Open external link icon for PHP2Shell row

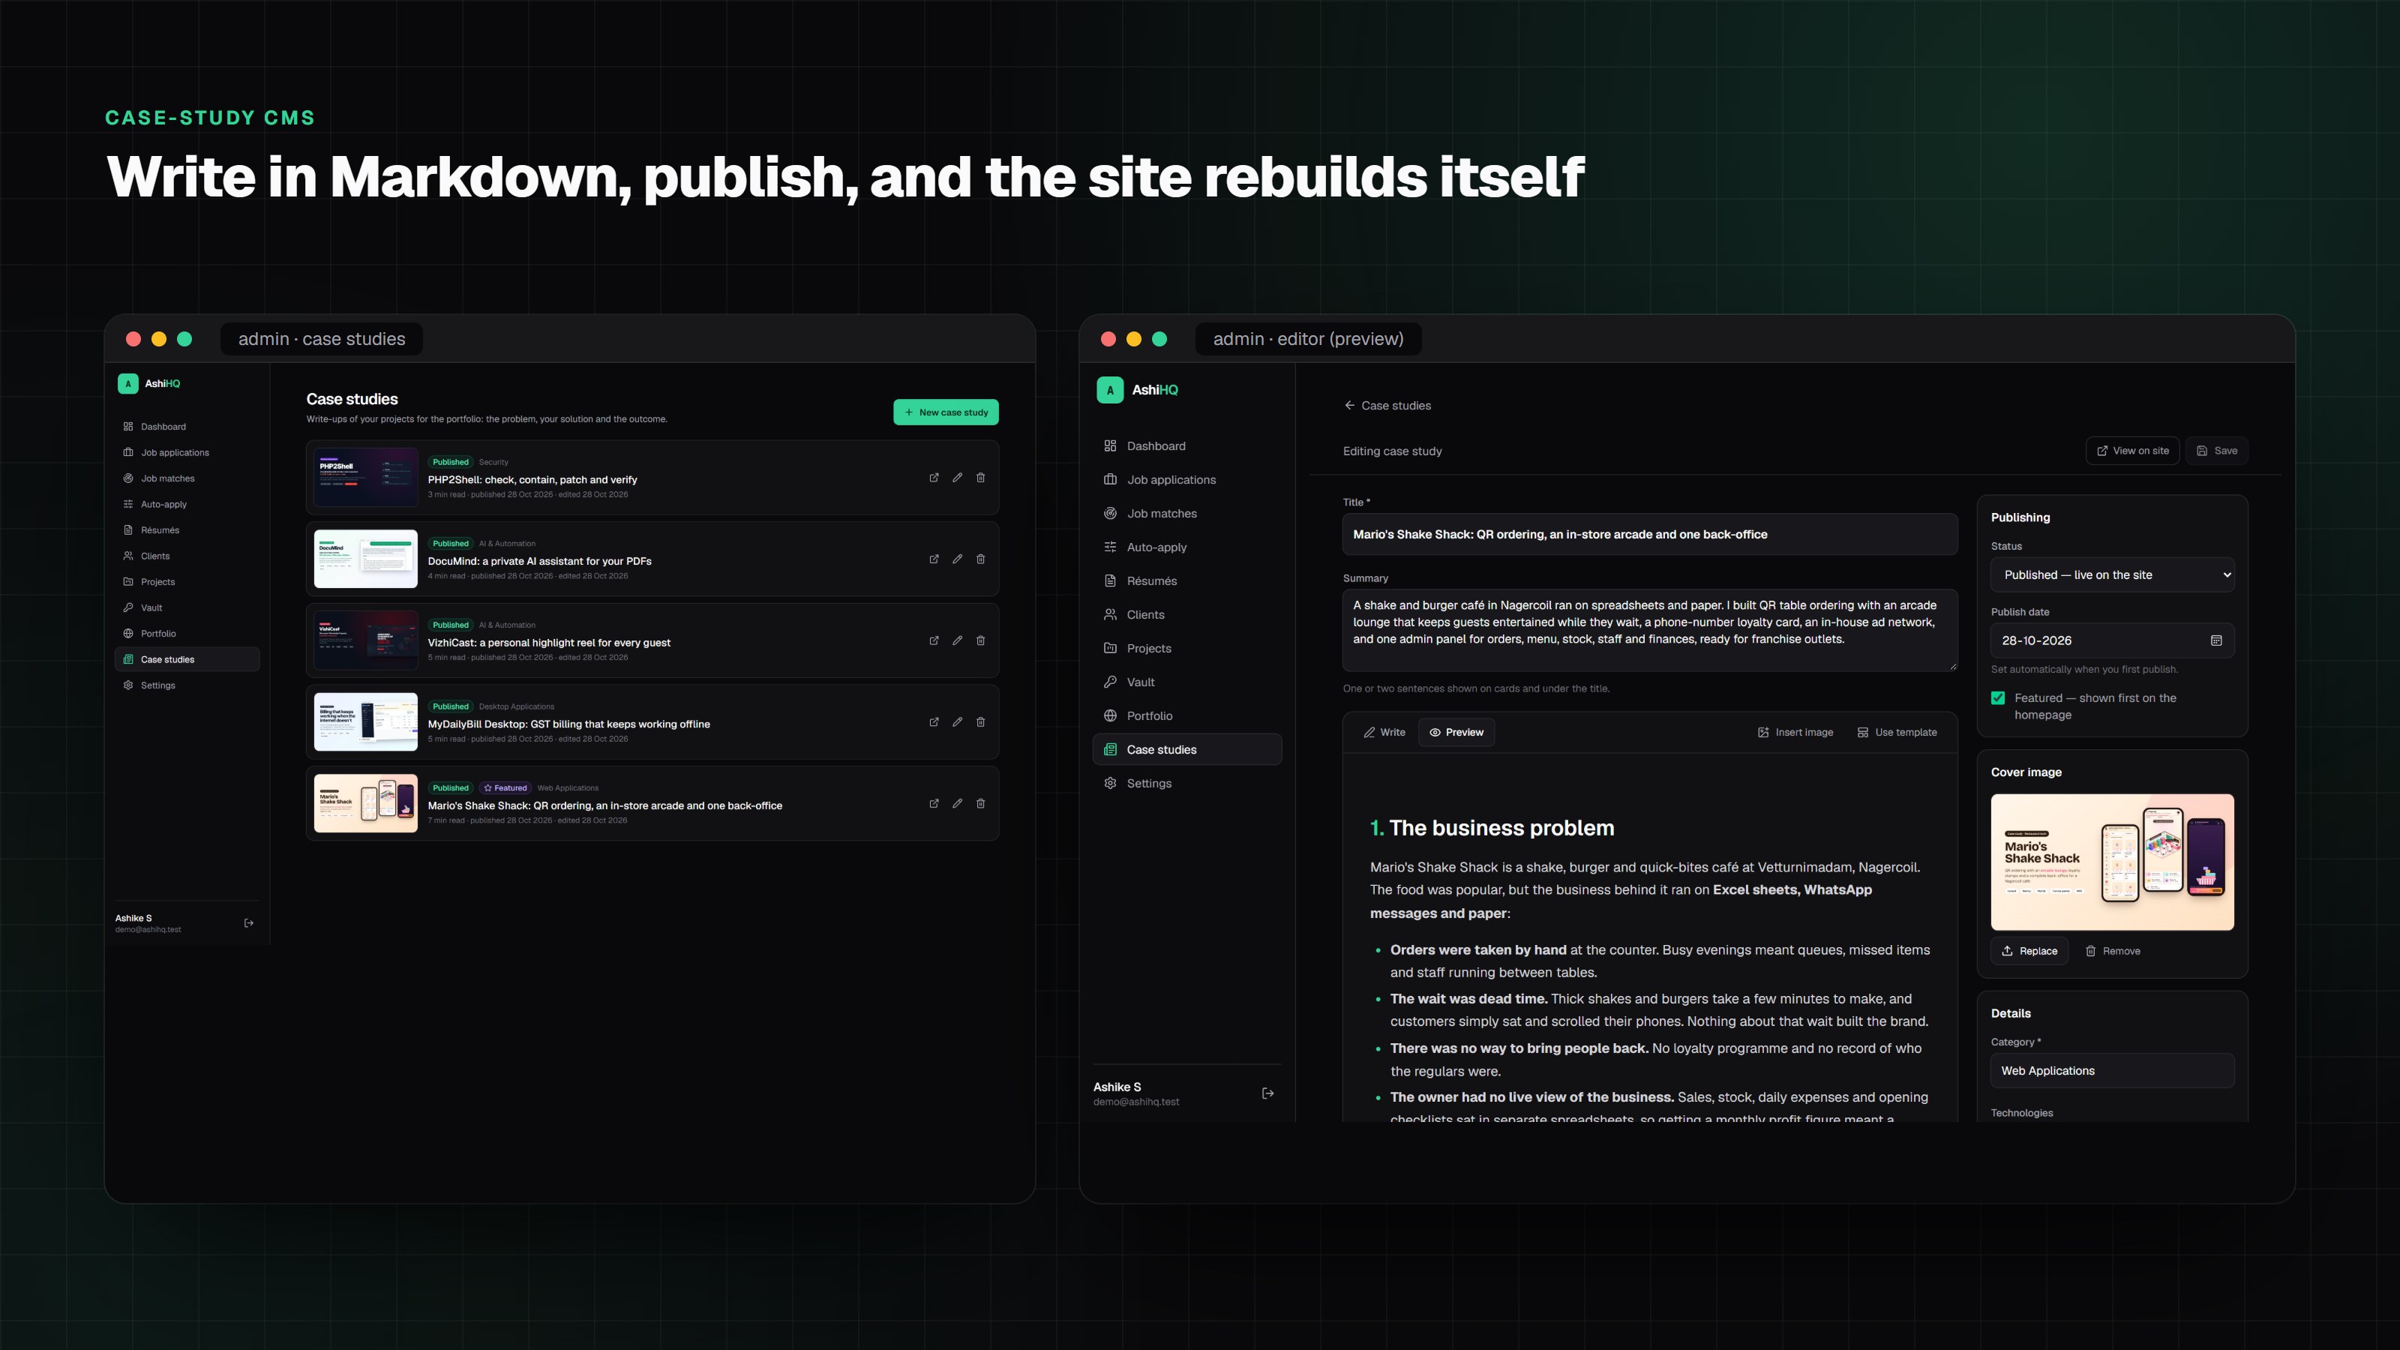[934, 478]
